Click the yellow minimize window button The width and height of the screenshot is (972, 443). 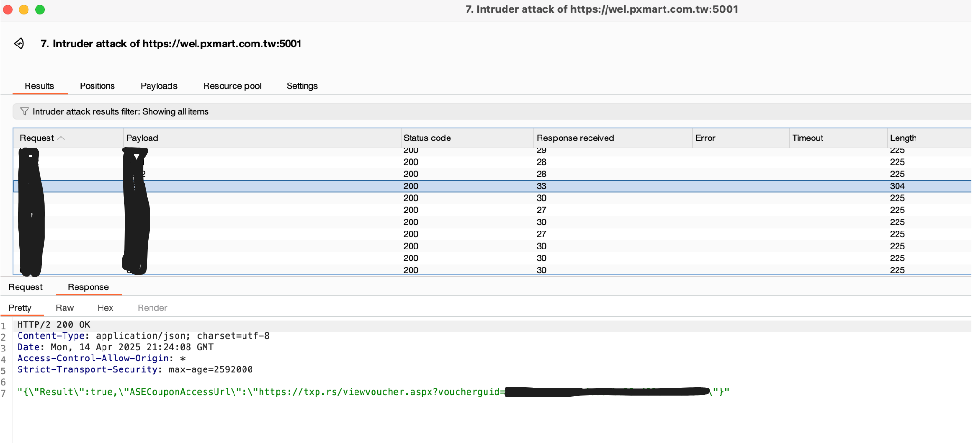24,9
